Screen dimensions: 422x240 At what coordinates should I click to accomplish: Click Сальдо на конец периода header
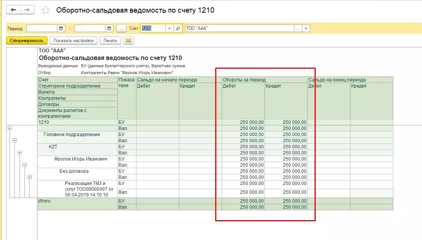click(x=350, y=80)
